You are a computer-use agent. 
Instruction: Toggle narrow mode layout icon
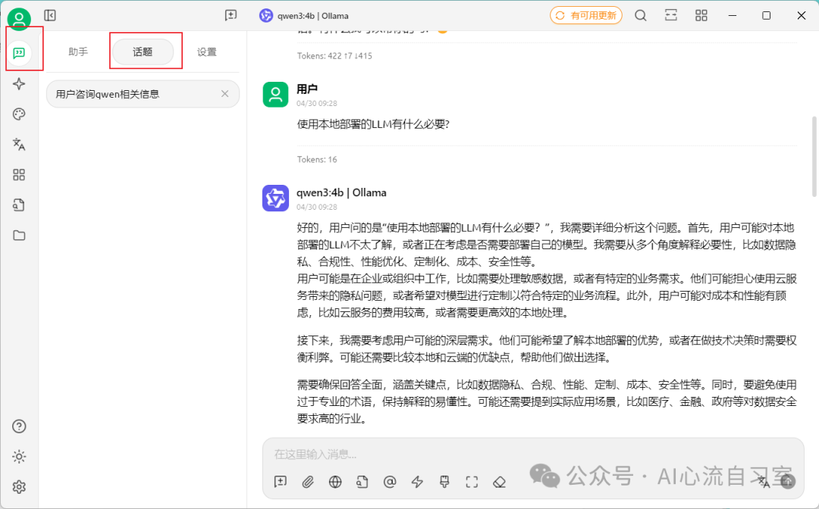(x=670, y=16)
